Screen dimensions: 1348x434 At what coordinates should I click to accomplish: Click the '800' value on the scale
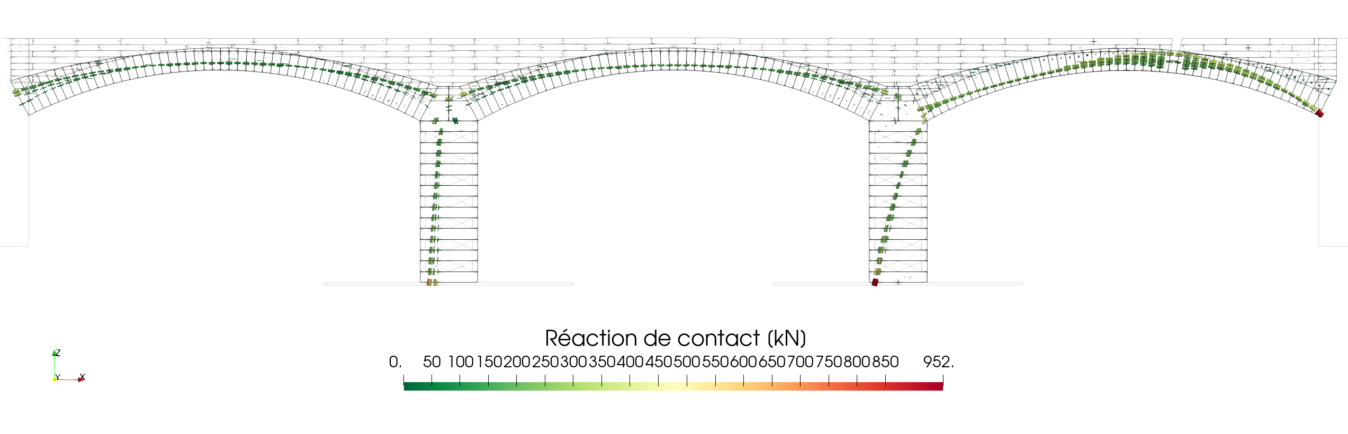click(x=857, y=362)
